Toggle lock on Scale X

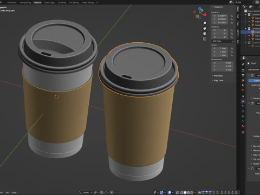232,48
